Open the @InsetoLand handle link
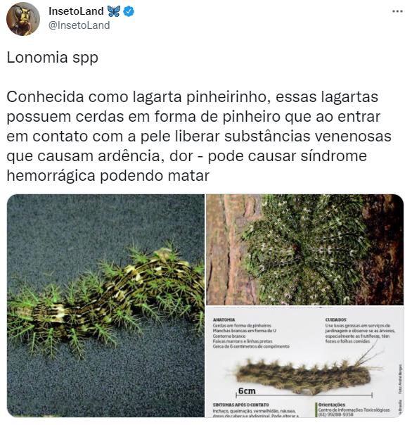The image size is (412, 425). pos(79,25)
